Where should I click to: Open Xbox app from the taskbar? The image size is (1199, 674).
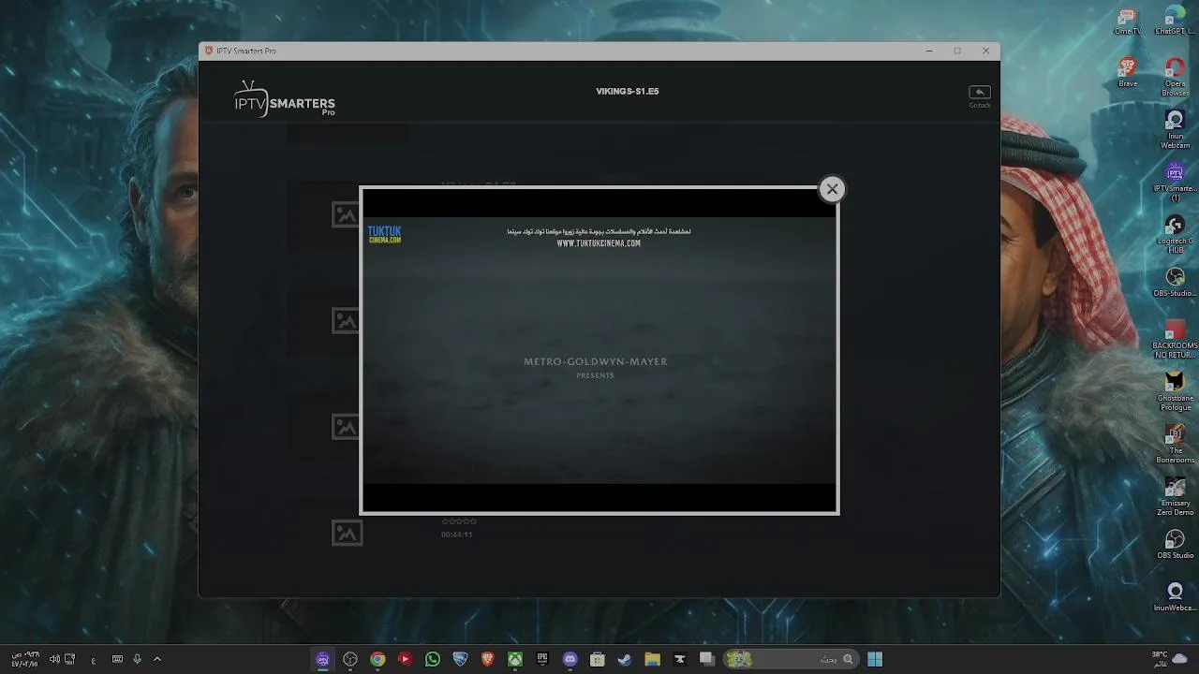coord(515,659)
